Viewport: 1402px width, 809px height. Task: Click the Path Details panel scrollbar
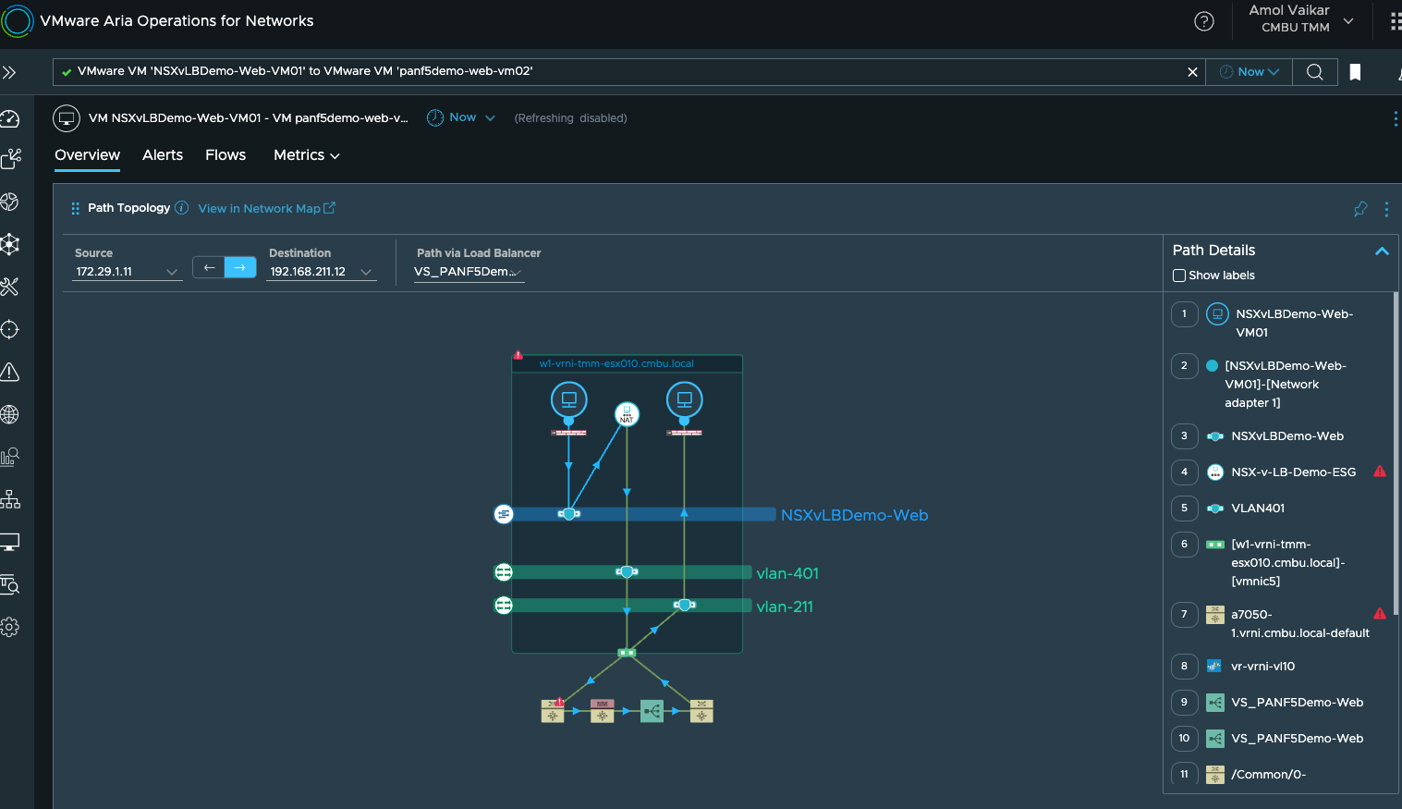(x=1396, y=453)
